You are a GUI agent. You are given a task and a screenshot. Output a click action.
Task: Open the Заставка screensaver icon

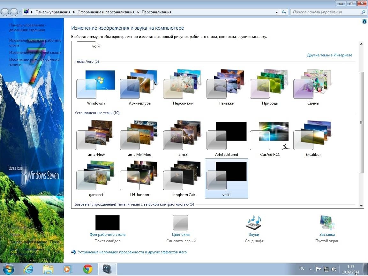[x=327, y=222]
